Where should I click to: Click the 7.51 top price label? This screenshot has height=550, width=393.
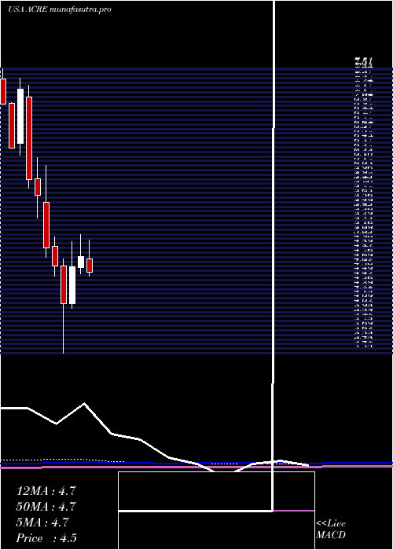(363, 62)
